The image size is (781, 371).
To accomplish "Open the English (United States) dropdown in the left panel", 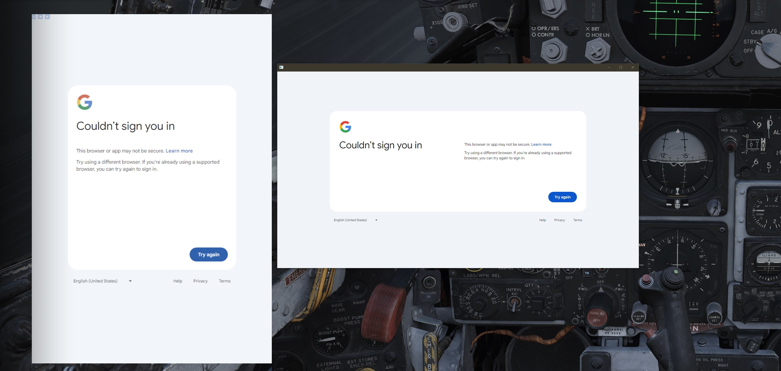I will [x=103, y=281].
